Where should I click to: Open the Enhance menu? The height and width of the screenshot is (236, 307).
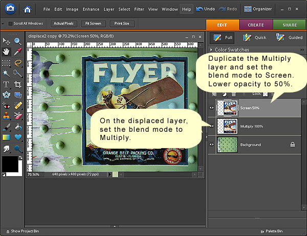[x=91, y=9]
